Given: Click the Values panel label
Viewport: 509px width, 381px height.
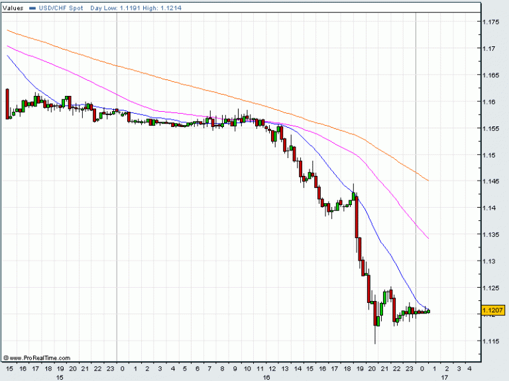Looking at the screenshot, I should coord(13,7).
